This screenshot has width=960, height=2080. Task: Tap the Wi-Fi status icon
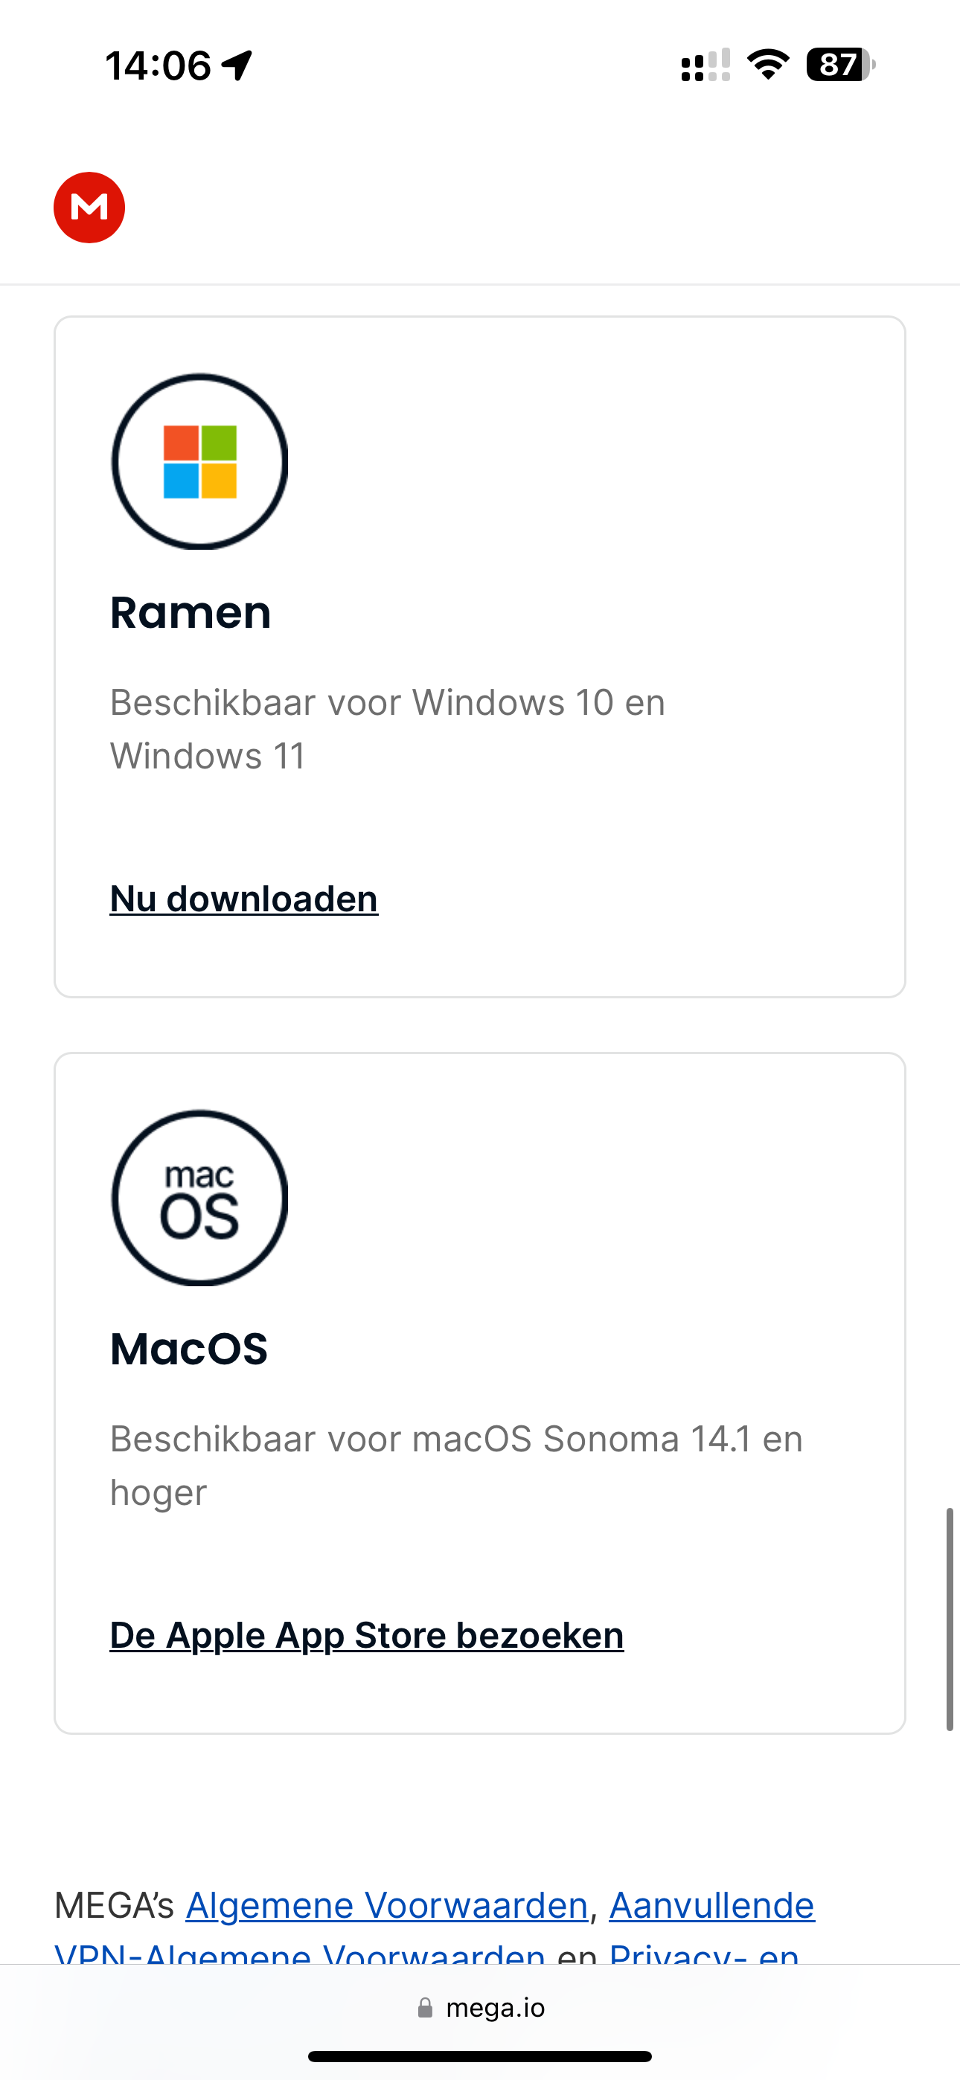click(x=768, y=65)
